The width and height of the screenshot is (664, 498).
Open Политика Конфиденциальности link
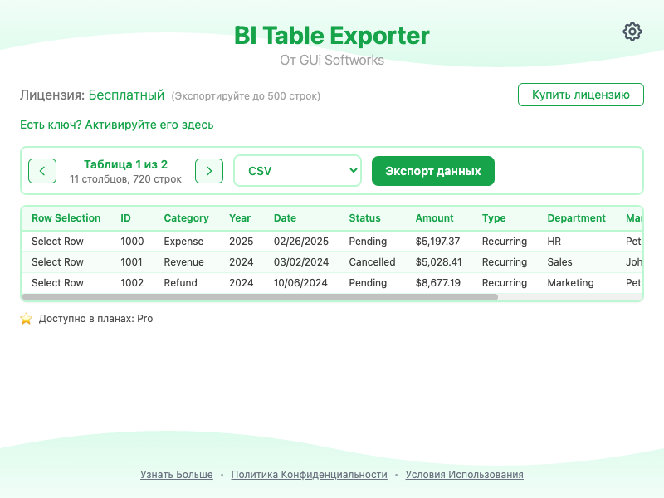[x=309, y=475]
